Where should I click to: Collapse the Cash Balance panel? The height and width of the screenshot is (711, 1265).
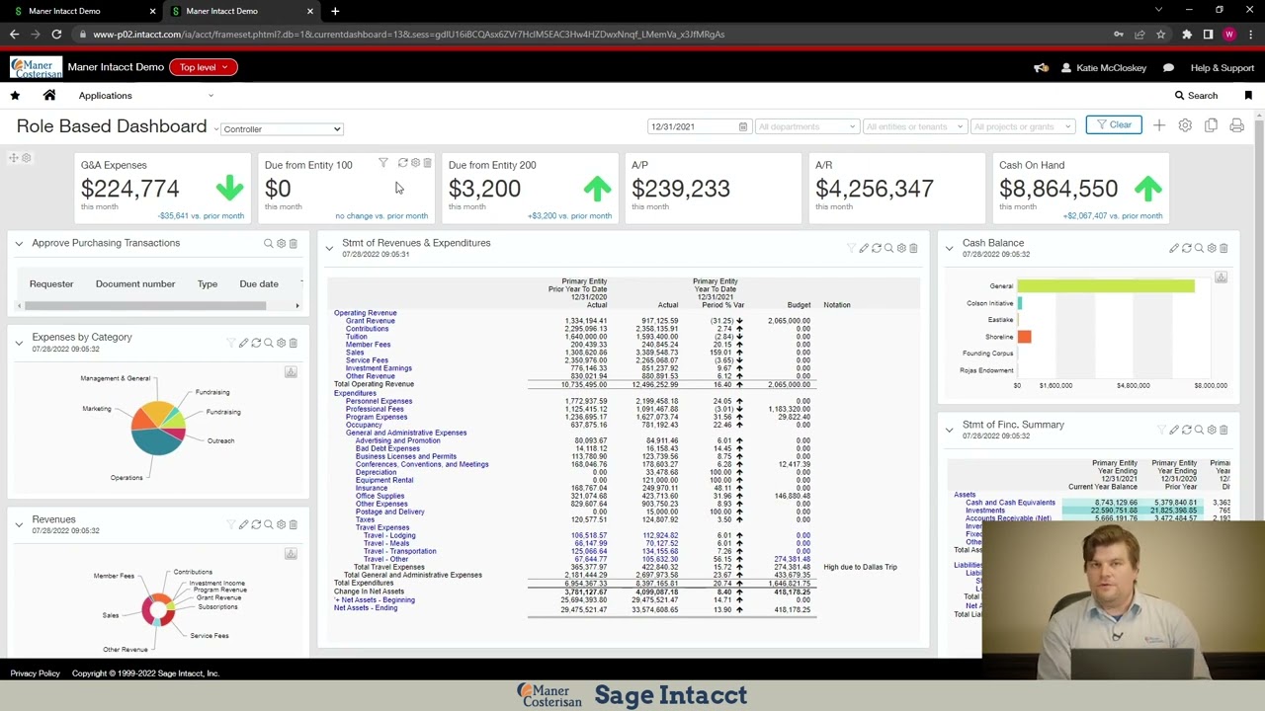point(949,248)
